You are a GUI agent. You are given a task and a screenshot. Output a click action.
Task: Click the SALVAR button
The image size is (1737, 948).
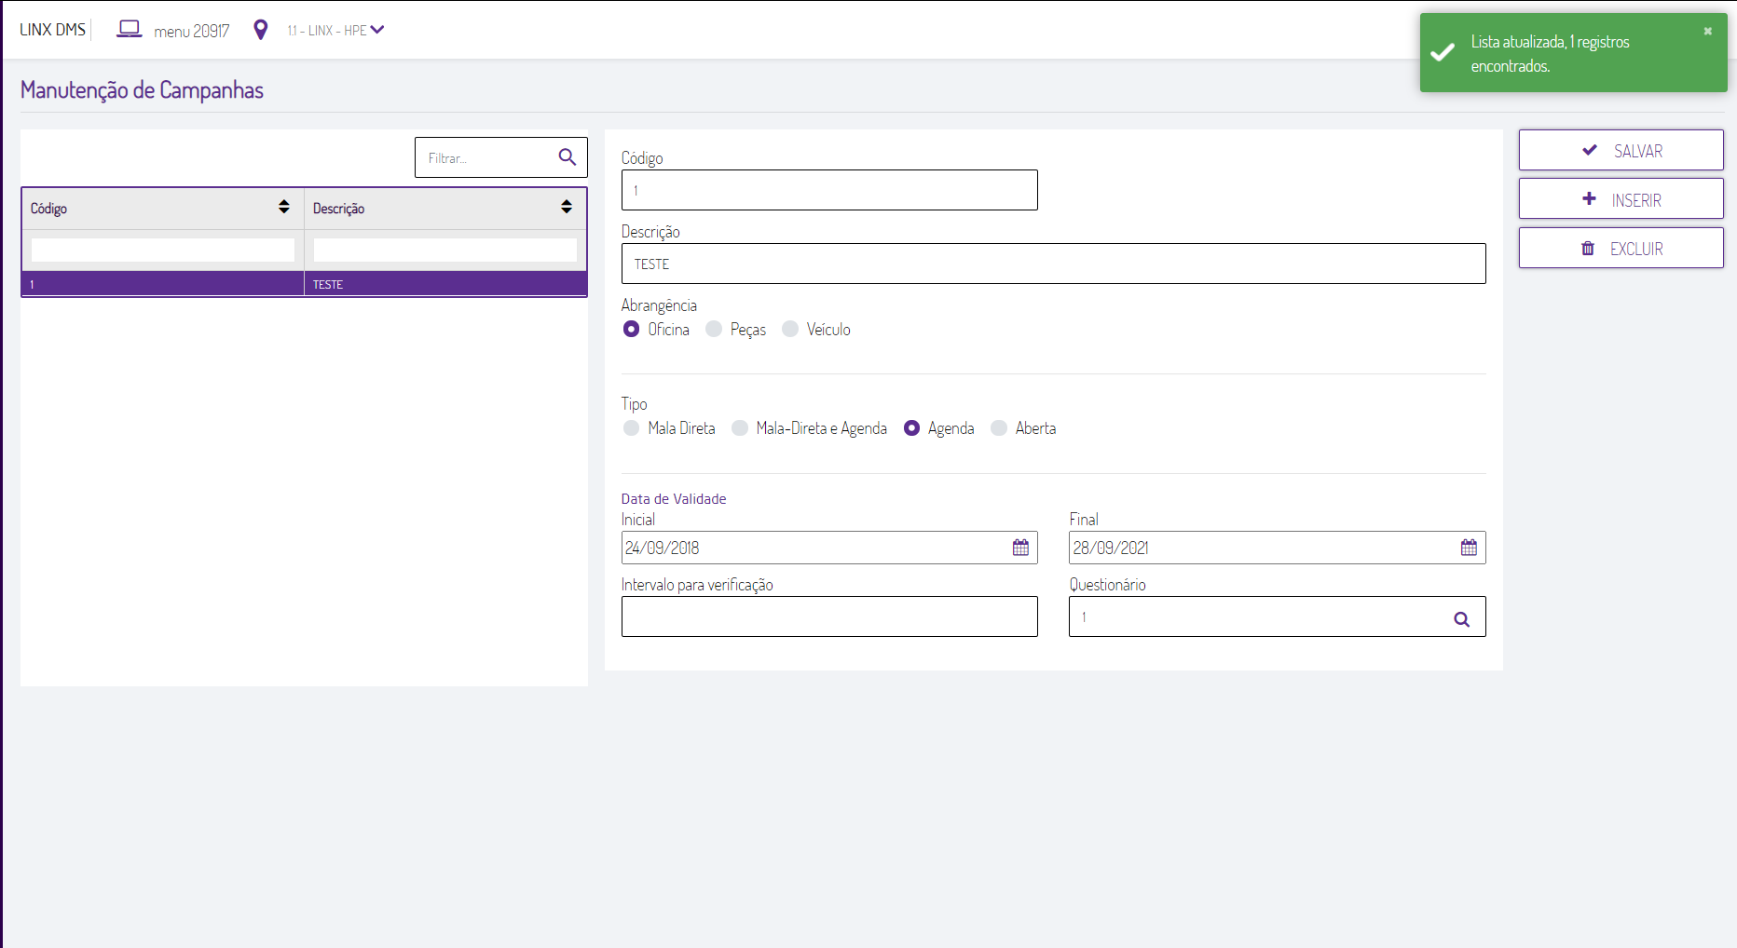point(1621,150)
